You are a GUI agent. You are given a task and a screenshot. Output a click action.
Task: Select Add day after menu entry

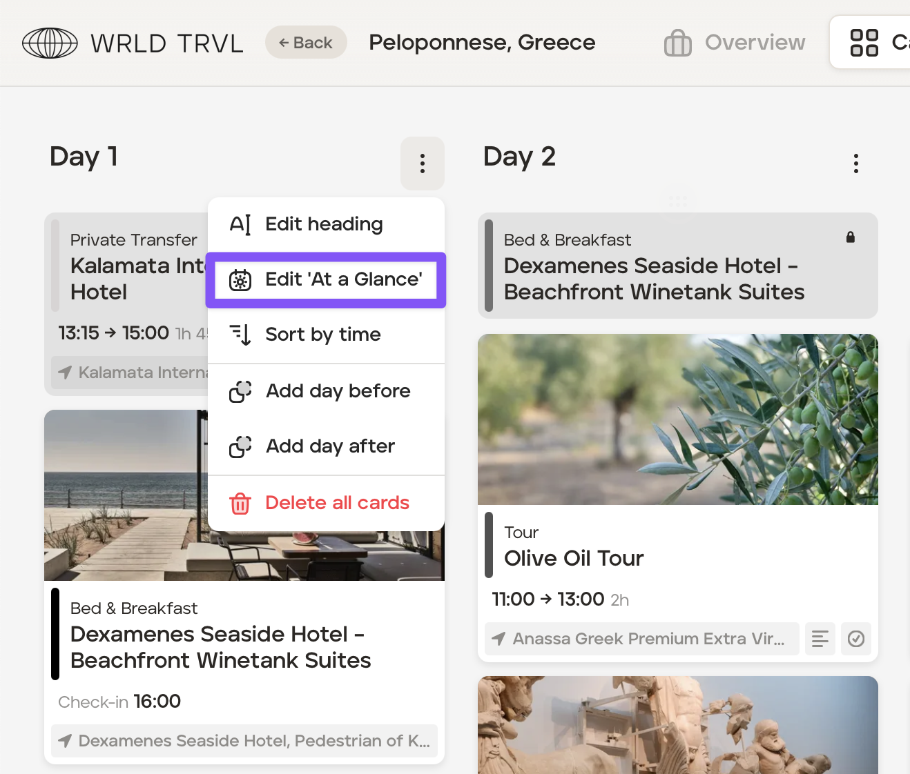tap(330, 446)
